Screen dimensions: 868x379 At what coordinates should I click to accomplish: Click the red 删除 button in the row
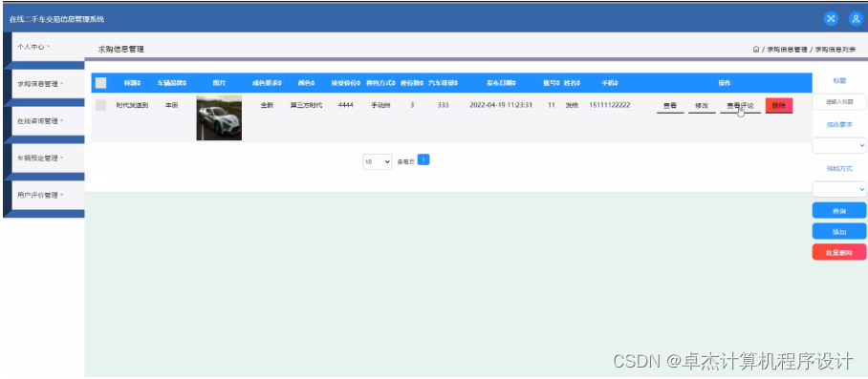pos(779,106)
